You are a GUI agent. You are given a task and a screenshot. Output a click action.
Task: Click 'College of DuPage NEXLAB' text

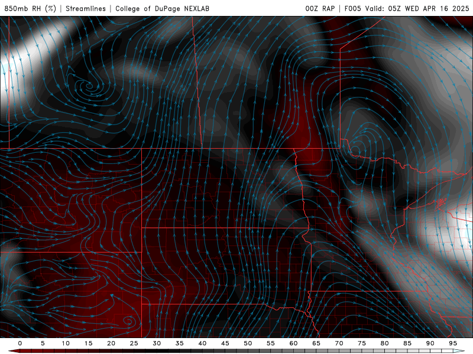(x=162, y=8)
